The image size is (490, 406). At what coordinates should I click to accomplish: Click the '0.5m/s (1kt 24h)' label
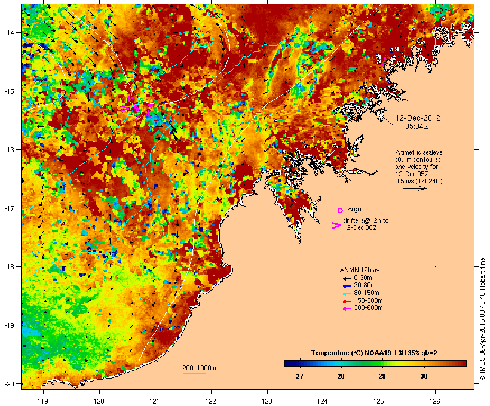pyautogui.click(x=419, y=181)
